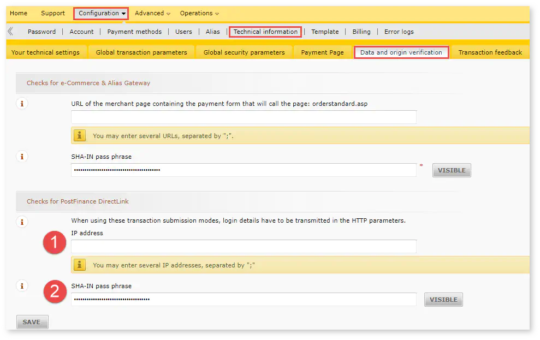Reveal the DirectLink SHA-IN pass phrase with VISIBLE
Screen dimensions: 540x340
click(443, 300)
